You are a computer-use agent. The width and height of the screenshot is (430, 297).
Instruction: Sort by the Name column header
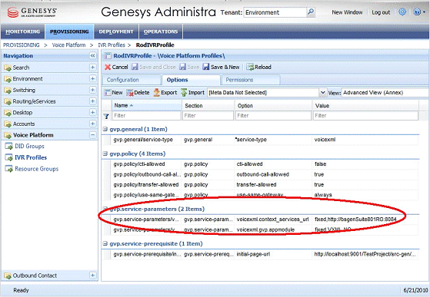[146, 105]
